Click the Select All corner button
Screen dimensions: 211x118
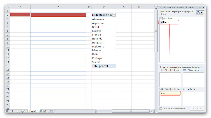8,7
